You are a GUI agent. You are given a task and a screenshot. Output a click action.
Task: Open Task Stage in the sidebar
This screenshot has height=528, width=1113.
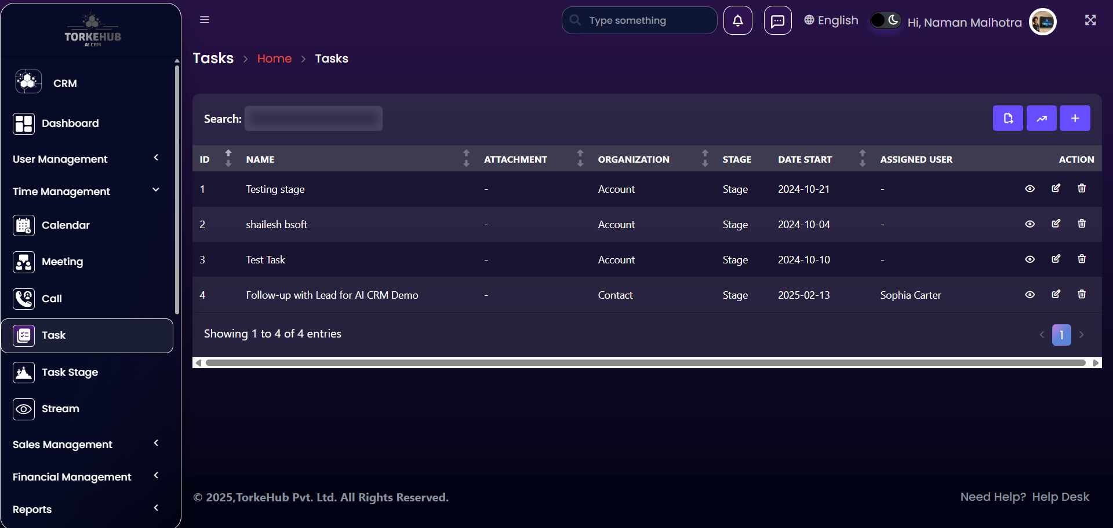(x=70, y=372)
